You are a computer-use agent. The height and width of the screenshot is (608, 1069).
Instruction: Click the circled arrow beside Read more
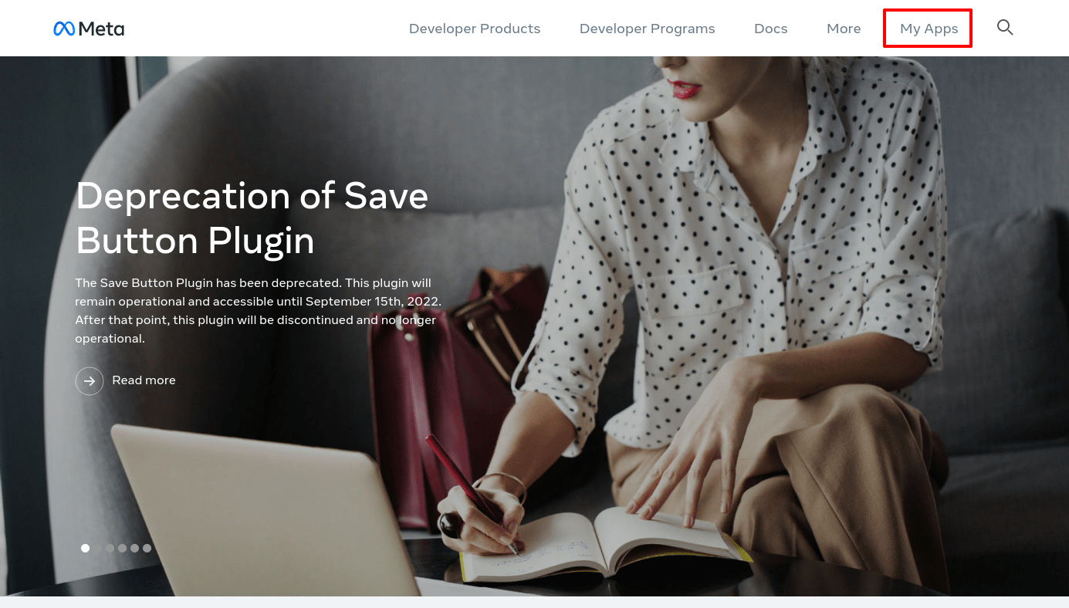(90, 380)
